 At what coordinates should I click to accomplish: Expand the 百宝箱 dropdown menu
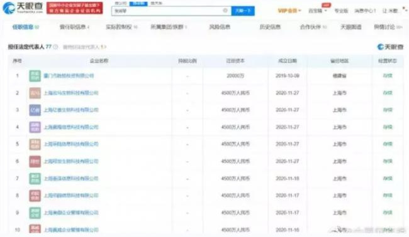(x=317, y=11)
